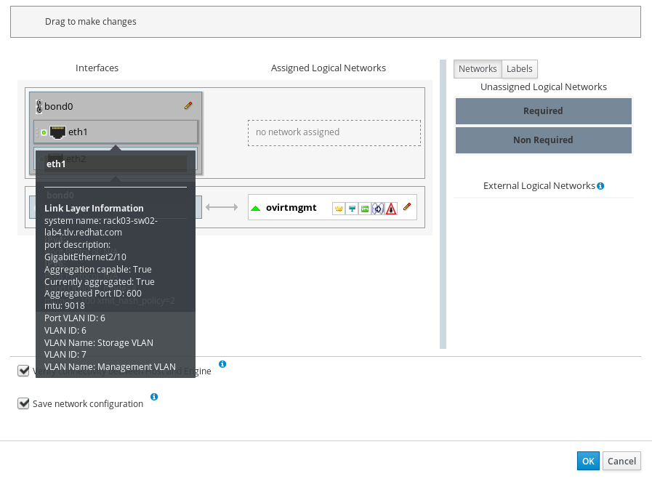Switch to the Labels tab
The image size is (652, 479).
(x=519, y=69)
